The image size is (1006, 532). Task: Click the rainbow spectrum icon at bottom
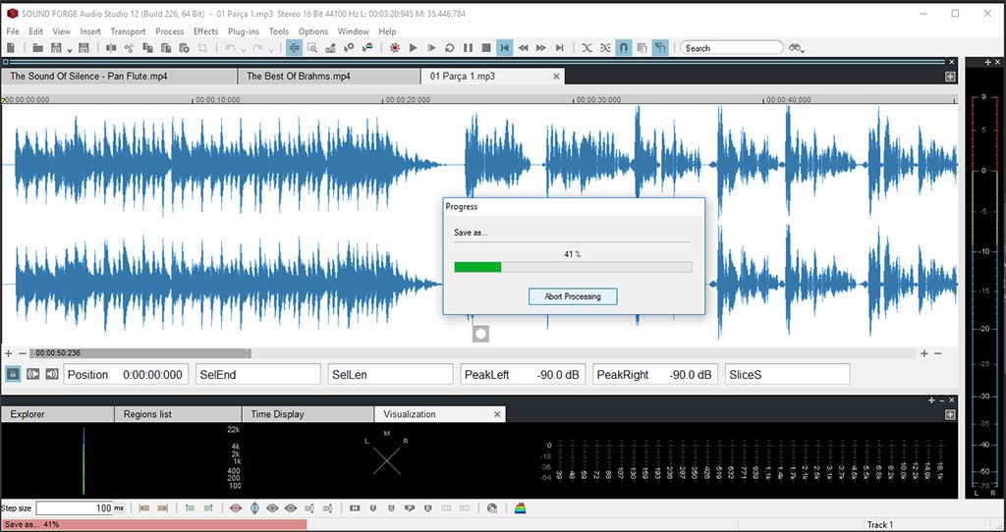521,508
